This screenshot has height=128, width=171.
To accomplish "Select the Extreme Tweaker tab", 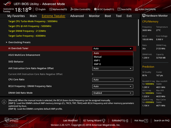I will 54,16.
